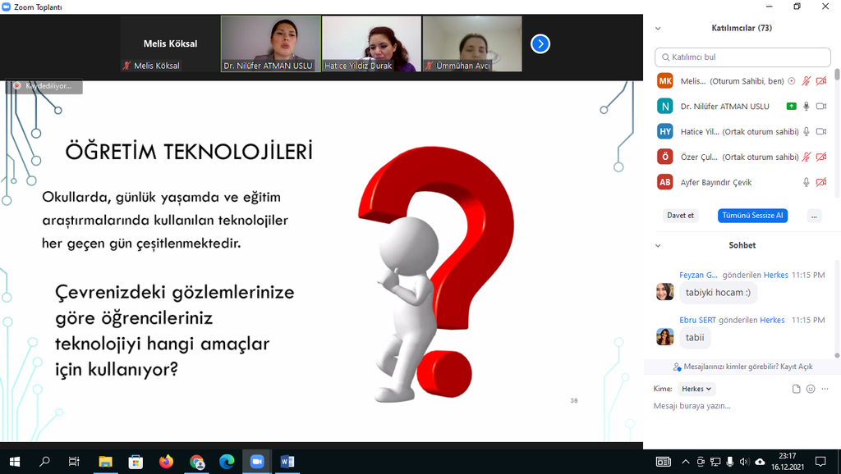Image resolution: width=841 pixels, height=474 pixels.
Task: Collapse the Sohbet panel chevron
Action: [658, 245]
